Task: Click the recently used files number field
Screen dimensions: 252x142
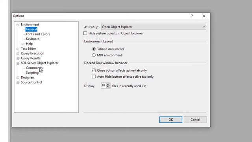Action: coord(104,85)
